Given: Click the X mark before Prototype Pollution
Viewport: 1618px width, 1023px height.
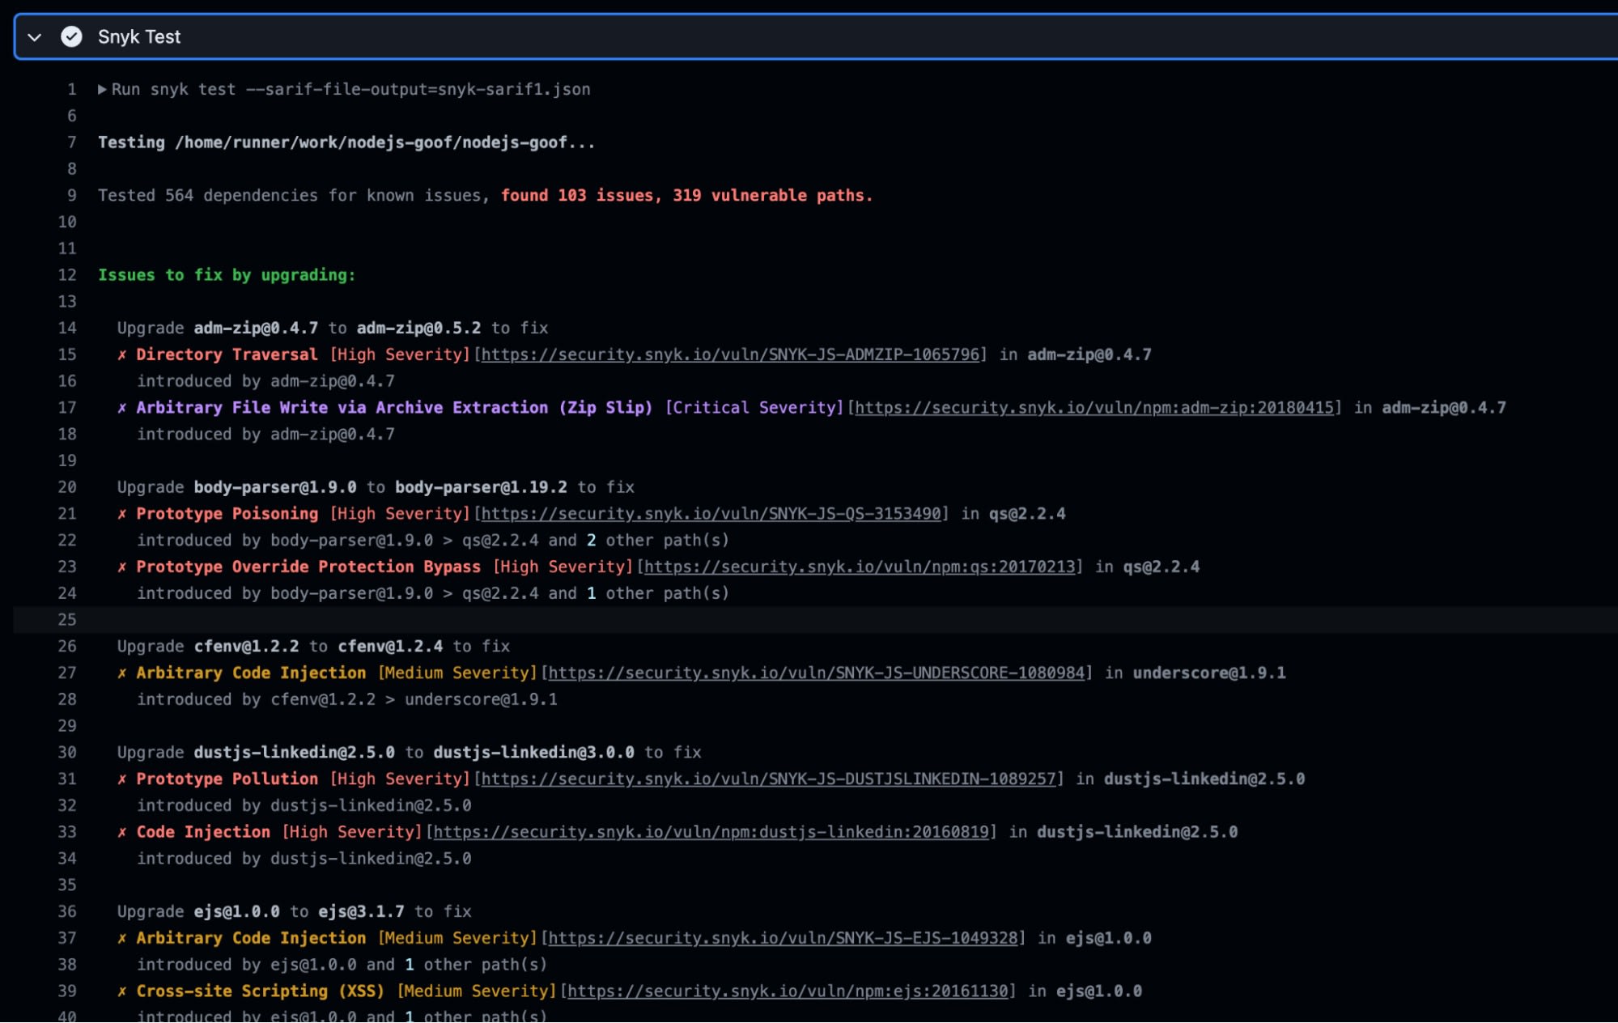Looking at the screenshot, I should tap(122, 779).
